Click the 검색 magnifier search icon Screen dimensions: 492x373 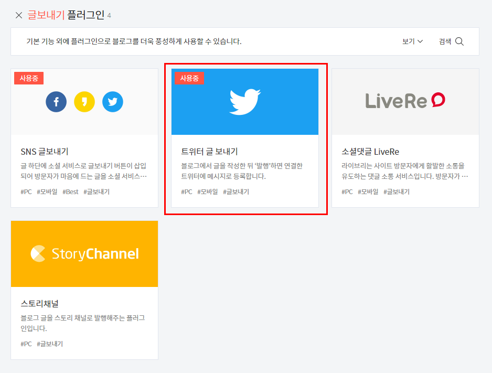(x=459, y=41)
